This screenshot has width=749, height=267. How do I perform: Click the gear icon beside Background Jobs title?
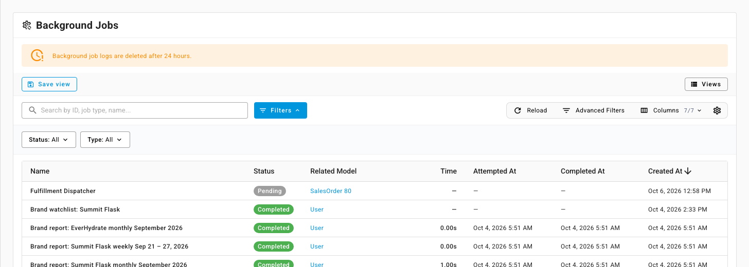[x=27, y=25]
